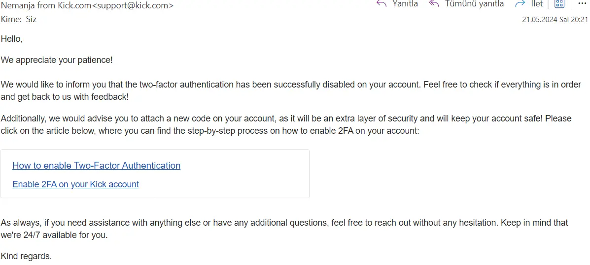Click the Hello greeting line
The height and width of the screenshot is (265, 590).
coord(12,39)
